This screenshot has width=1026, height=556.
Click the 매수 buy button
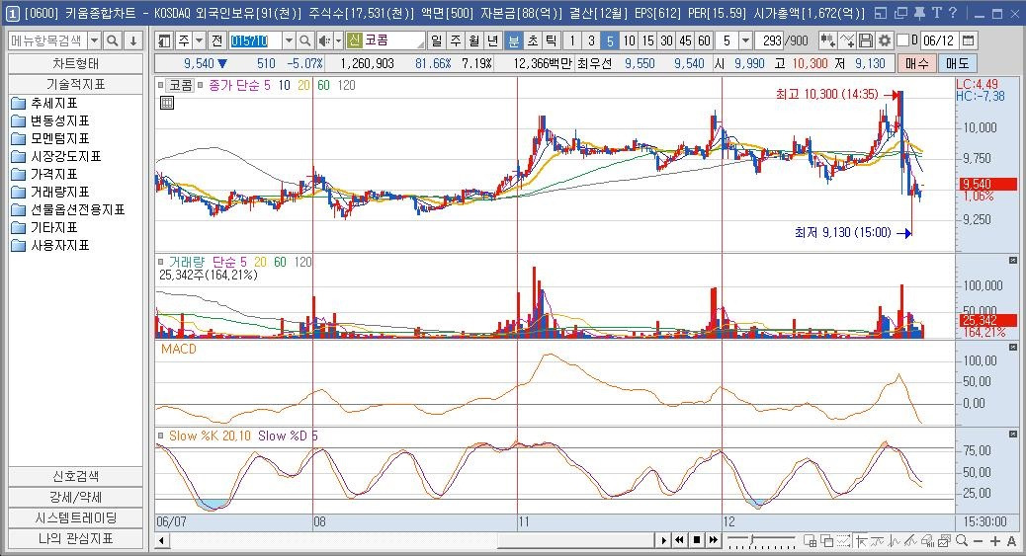click(916, 63)
